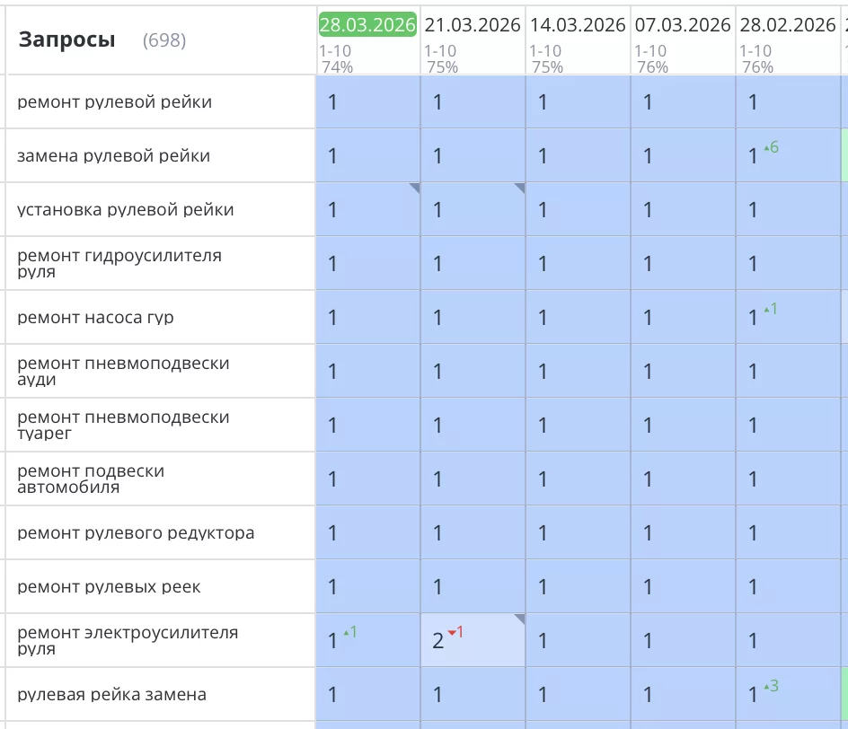The width and height of the screenshot is (848, 729).
Task: Open the 07.03.2026 column header options
Action: point(681,24)
